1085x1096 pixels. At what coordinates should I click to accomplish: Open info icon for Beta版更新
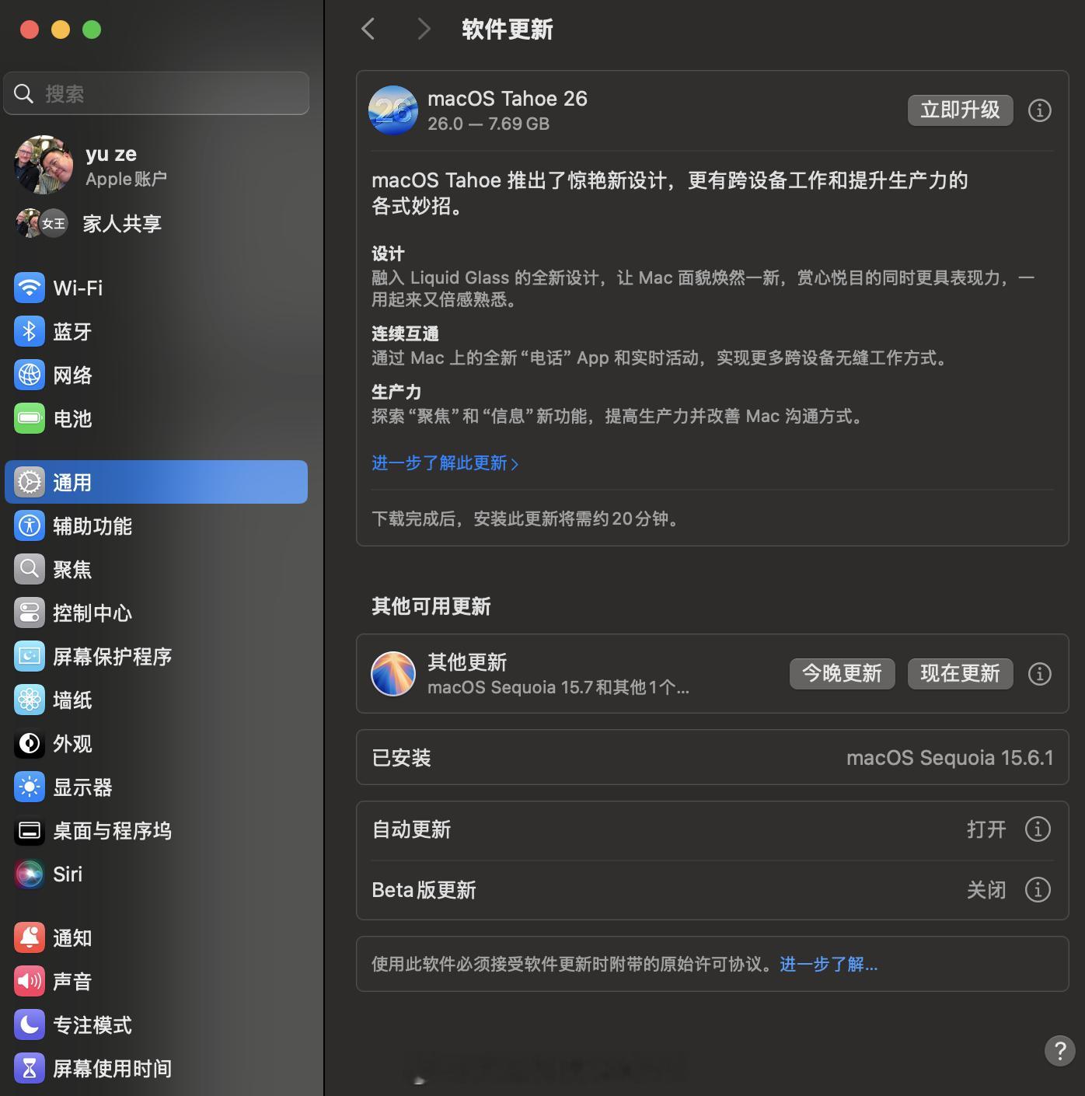coord(1038,889)
